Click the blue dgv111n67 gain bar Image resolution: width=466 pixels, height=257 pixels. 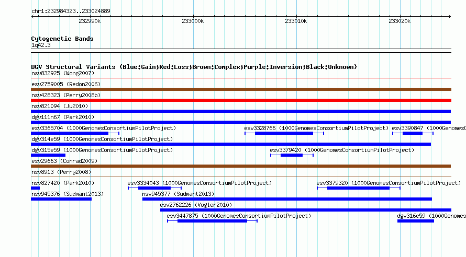241,122
